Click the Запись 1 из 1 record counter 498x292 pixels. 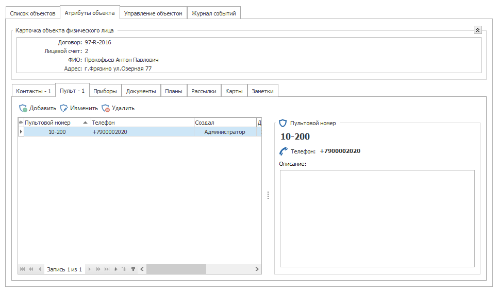tap(64, 269)
